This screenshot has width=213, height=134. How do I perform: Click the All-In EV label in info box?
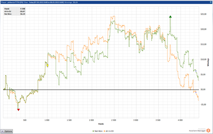pos(8,11)
